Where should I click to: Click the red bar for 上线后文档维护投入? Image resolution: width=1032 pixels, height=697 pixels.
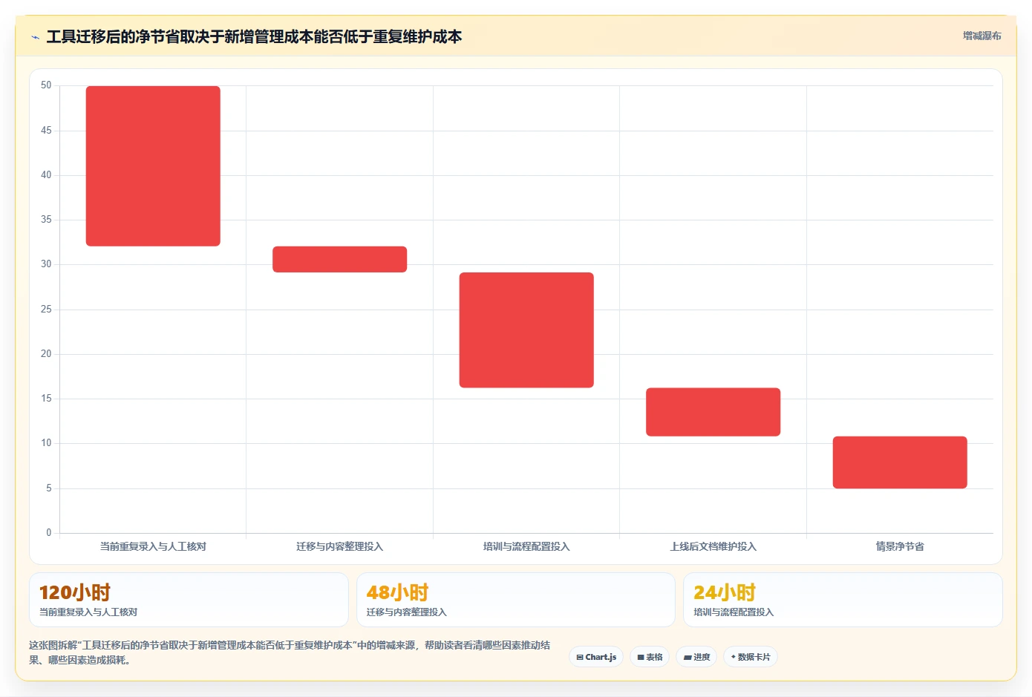click(713, 412)
